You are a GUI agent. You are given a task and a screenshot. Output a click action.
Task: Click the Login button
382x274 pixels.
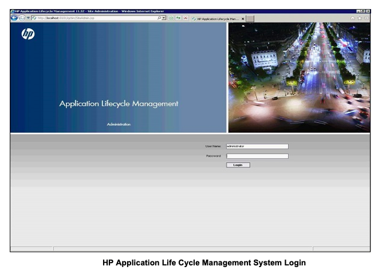[238, 165]
